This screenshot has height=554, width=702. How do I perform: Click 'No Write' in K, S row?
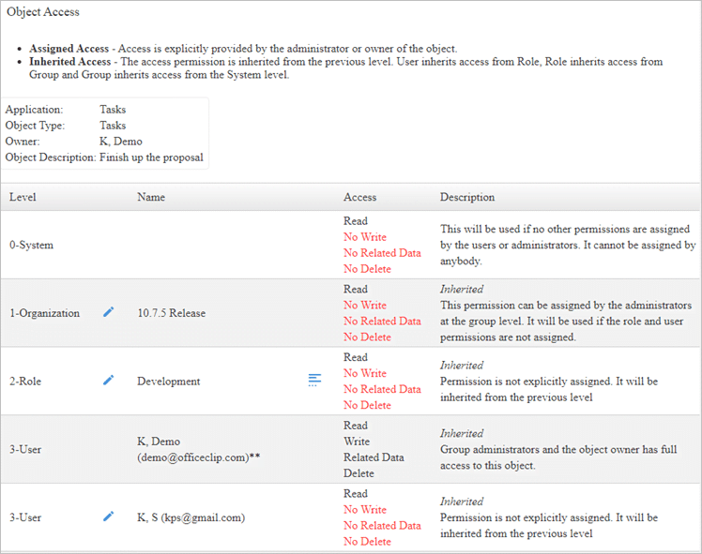coord(365,510)
